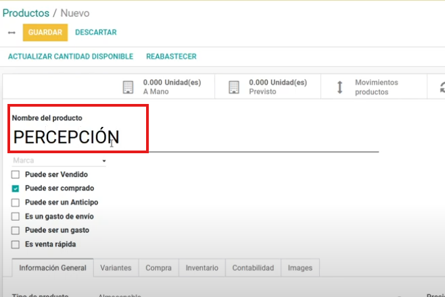Image resolution: width=445 pixels, height=297 pixels.
Task: Click the building icon for A Mano
Action: coord(128,87)
